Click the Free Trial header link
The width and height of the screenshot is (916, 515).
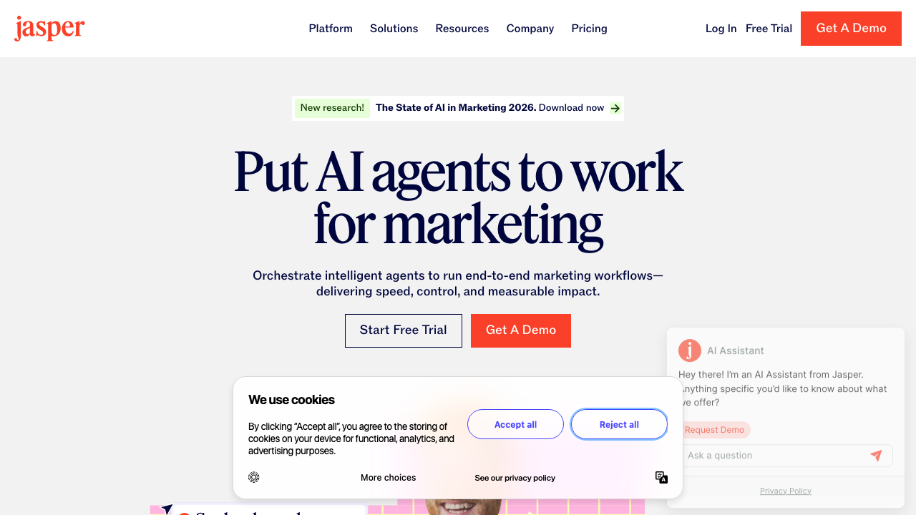point(769,29)
